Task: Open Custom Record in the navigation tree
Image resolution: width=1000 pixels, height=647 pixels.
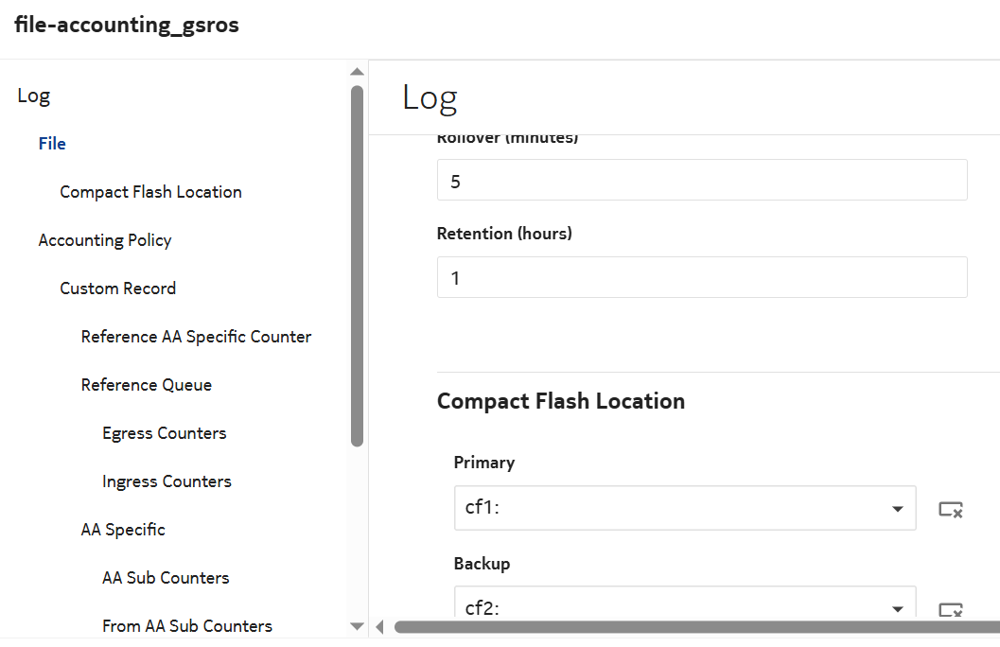Action: click(x=117, y=288)
